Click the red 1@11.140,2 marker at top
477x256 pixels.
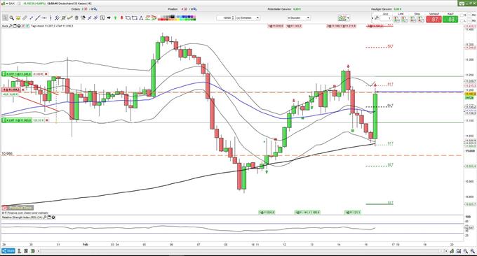click(x=294, y=27)
